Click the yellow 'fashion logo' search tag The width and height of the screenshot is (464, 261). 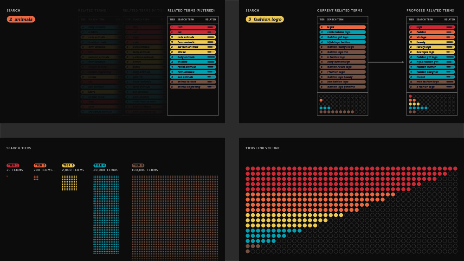[x=264, y=19]
